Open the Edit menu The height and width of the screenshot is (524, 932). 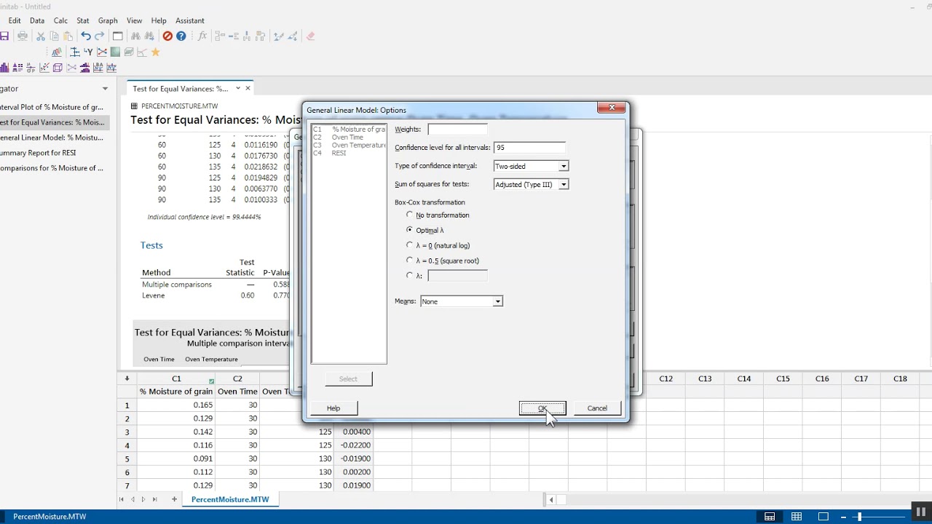click(x=15, y=20)
